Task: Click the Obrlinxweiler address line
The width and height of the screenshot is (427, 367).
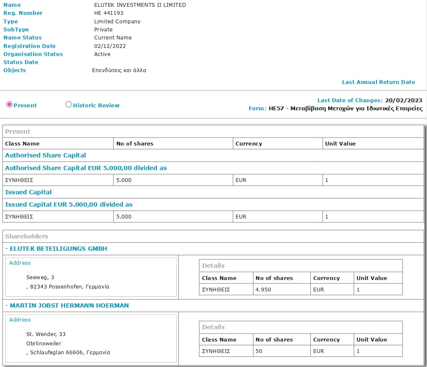Action: point(44,344)
